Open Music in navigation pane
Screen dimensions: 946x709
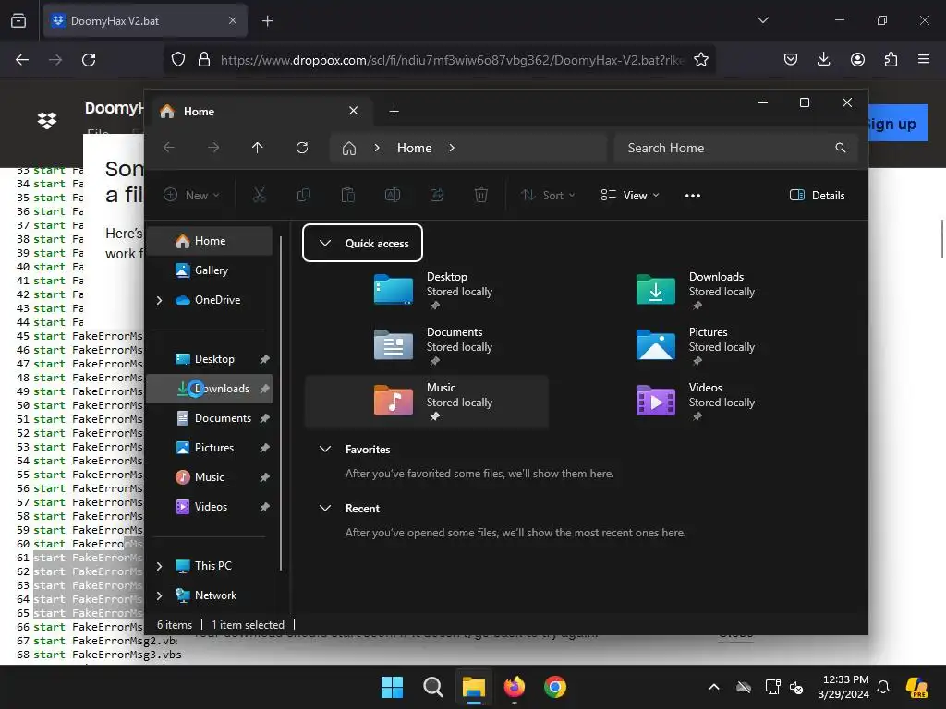pyautogui.click(x=210, y=477)
